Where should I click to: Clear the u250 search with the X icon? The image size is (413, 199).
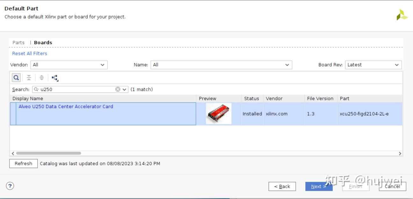(x=118, y=89)
